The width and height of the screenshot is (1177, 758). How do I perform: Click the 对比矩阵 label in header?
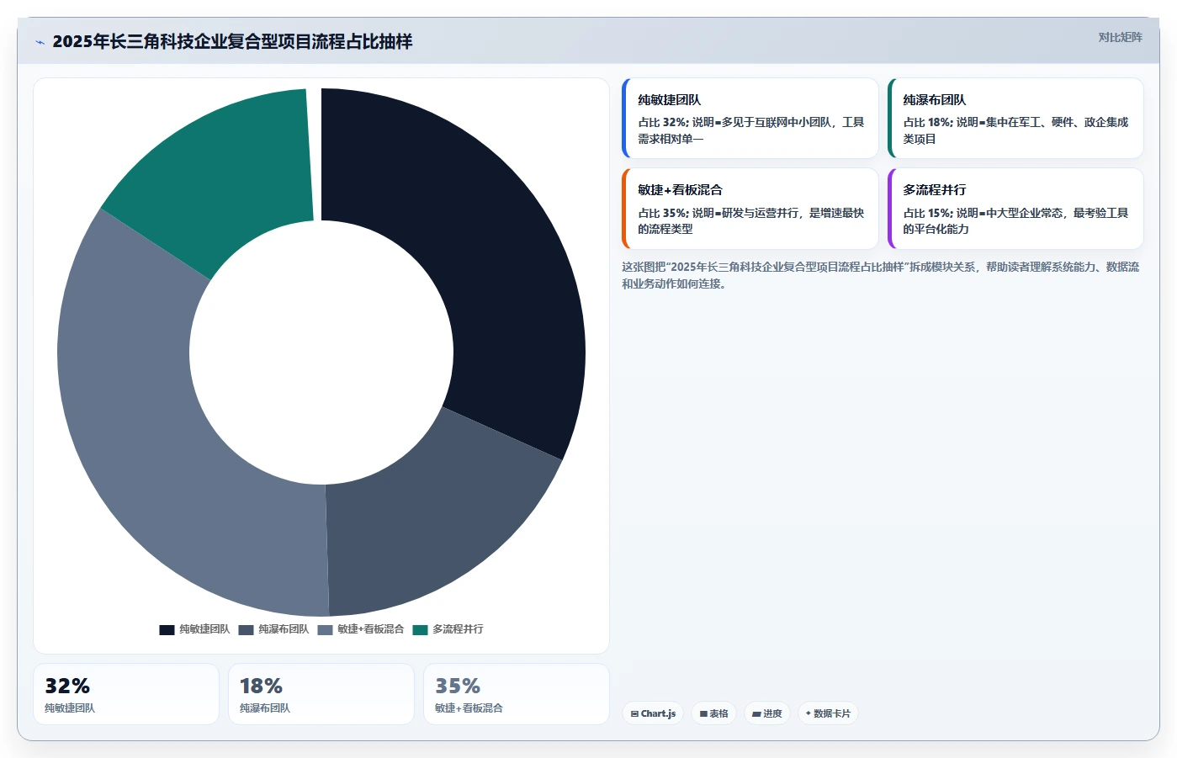coord(1120,37)
